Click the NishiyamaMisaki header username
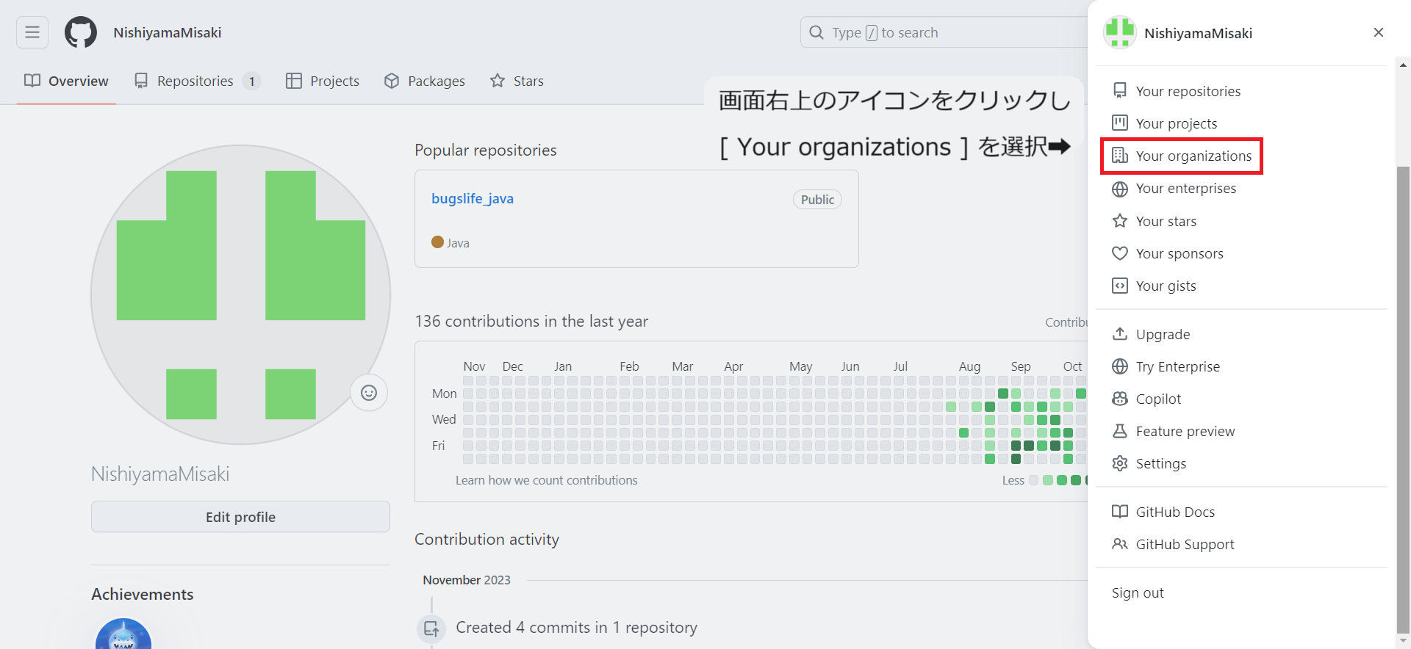This screenshot has height=649, width=1411. click(x=168, y=32)
